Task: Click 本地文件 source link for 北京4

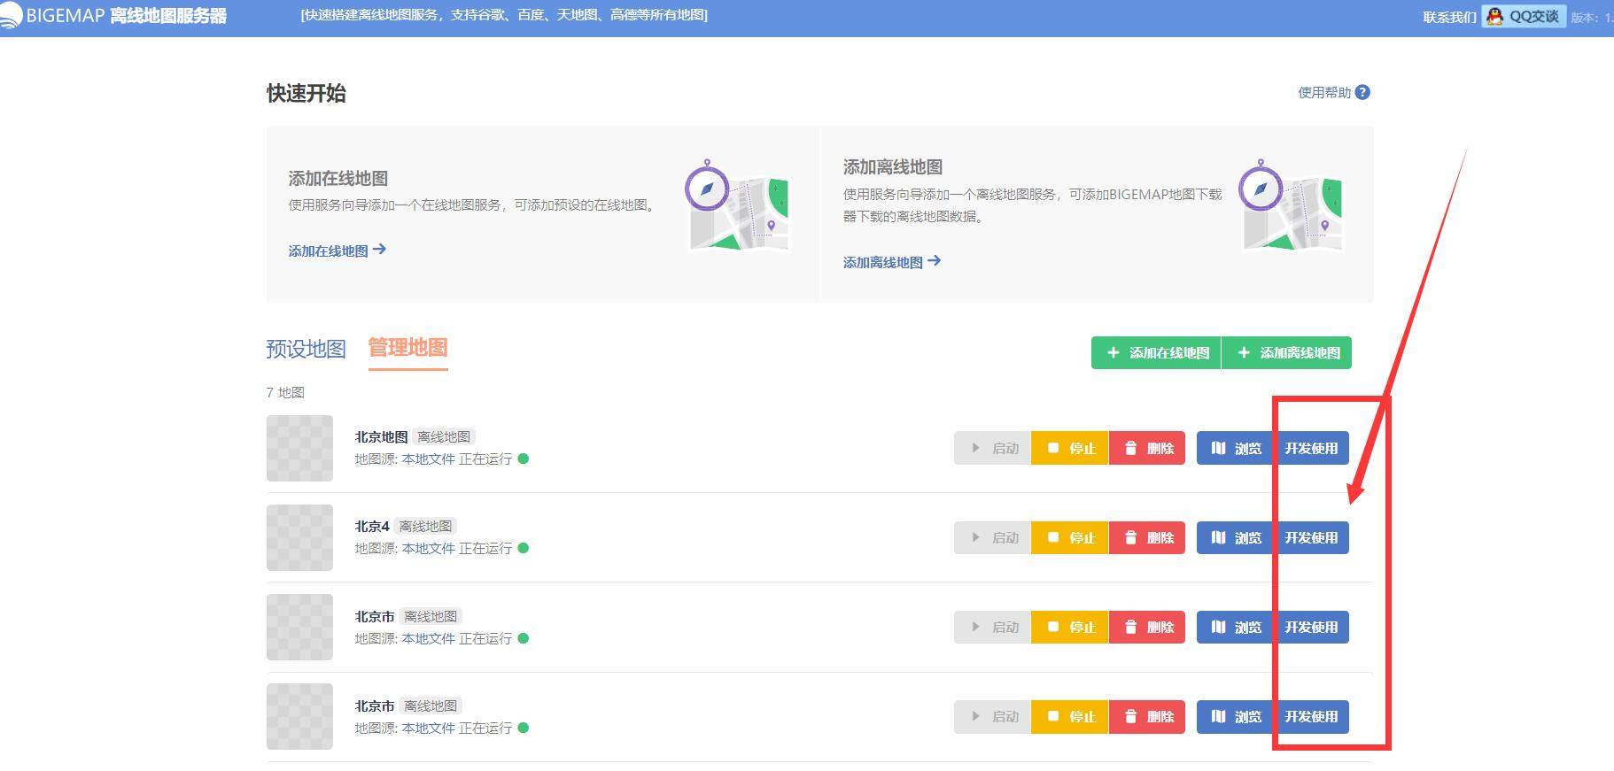Action: [428, 549]
